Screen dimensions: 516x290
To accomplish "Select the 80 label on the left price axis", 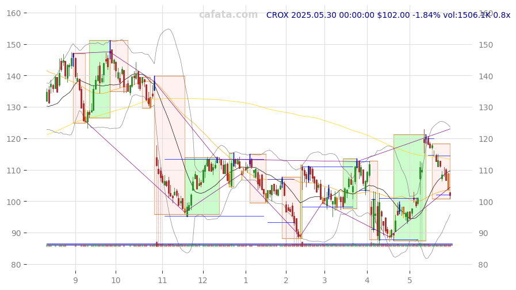I will pos(16,264).
